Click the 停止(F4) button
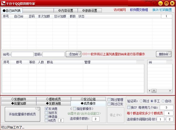The height and width of the screenshot is (130, 176). pyautogui.click(x=115, y=115)
